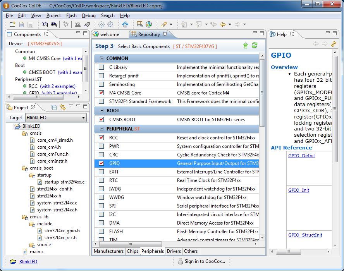
Task: Check the C Library component
Action: [x=101, y=67]
